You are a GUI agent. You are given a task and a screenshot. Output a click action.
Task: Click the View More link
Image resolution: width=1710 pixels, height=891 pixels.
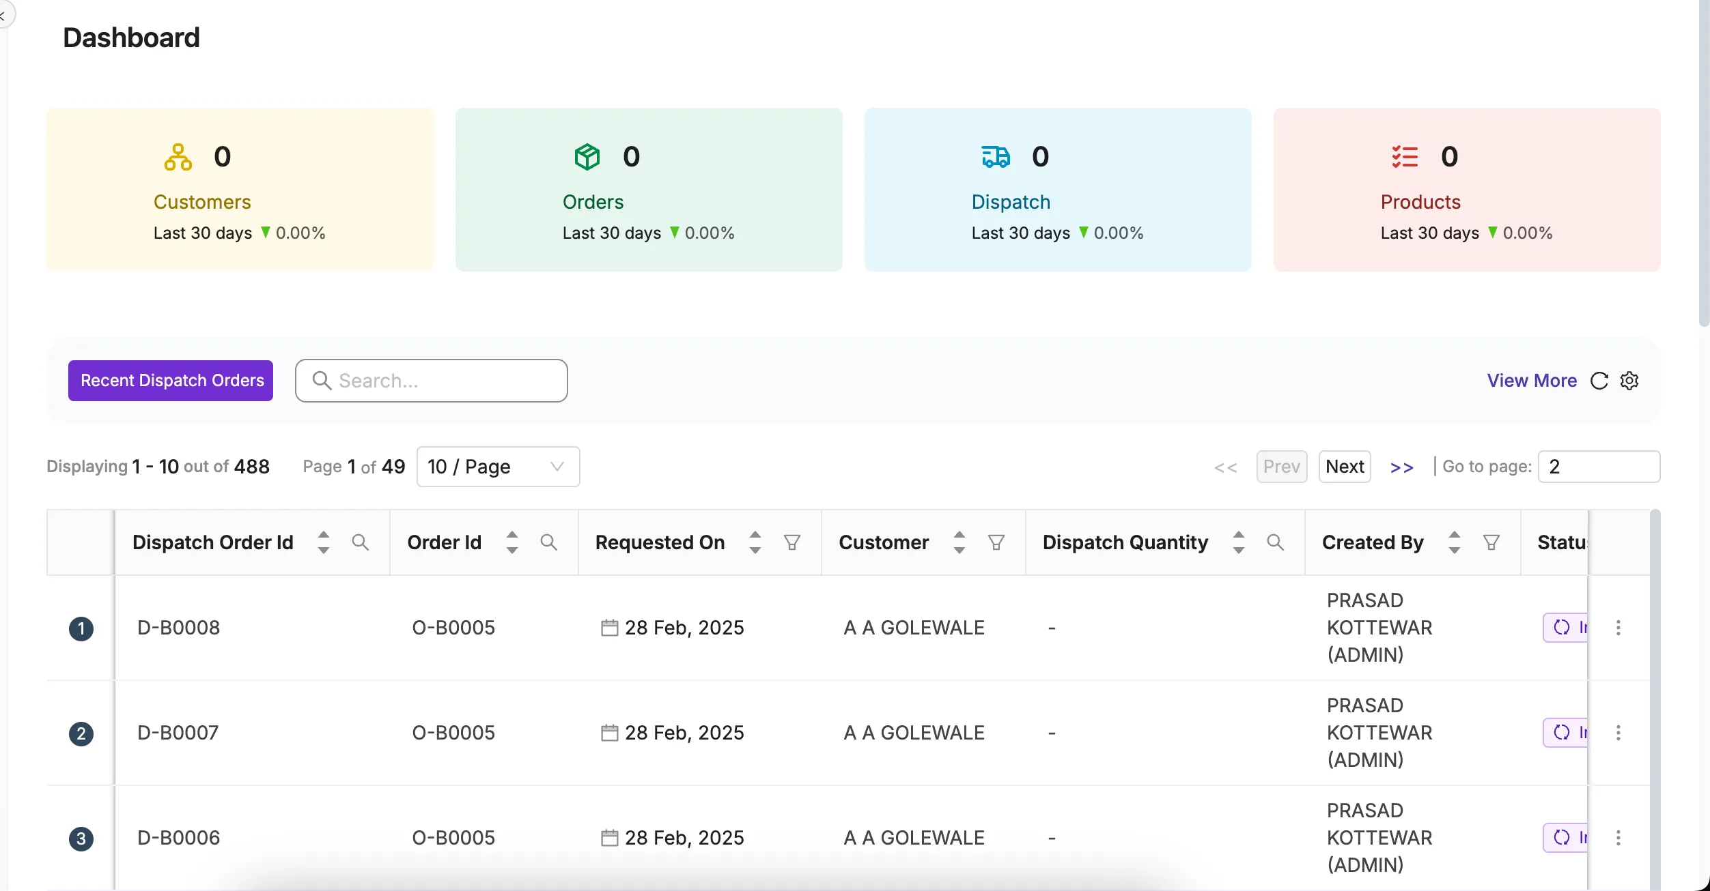1531,380
